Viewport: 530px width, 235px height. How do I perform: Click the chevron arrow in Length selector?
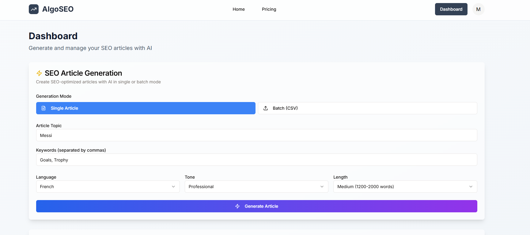click(471, 187)
